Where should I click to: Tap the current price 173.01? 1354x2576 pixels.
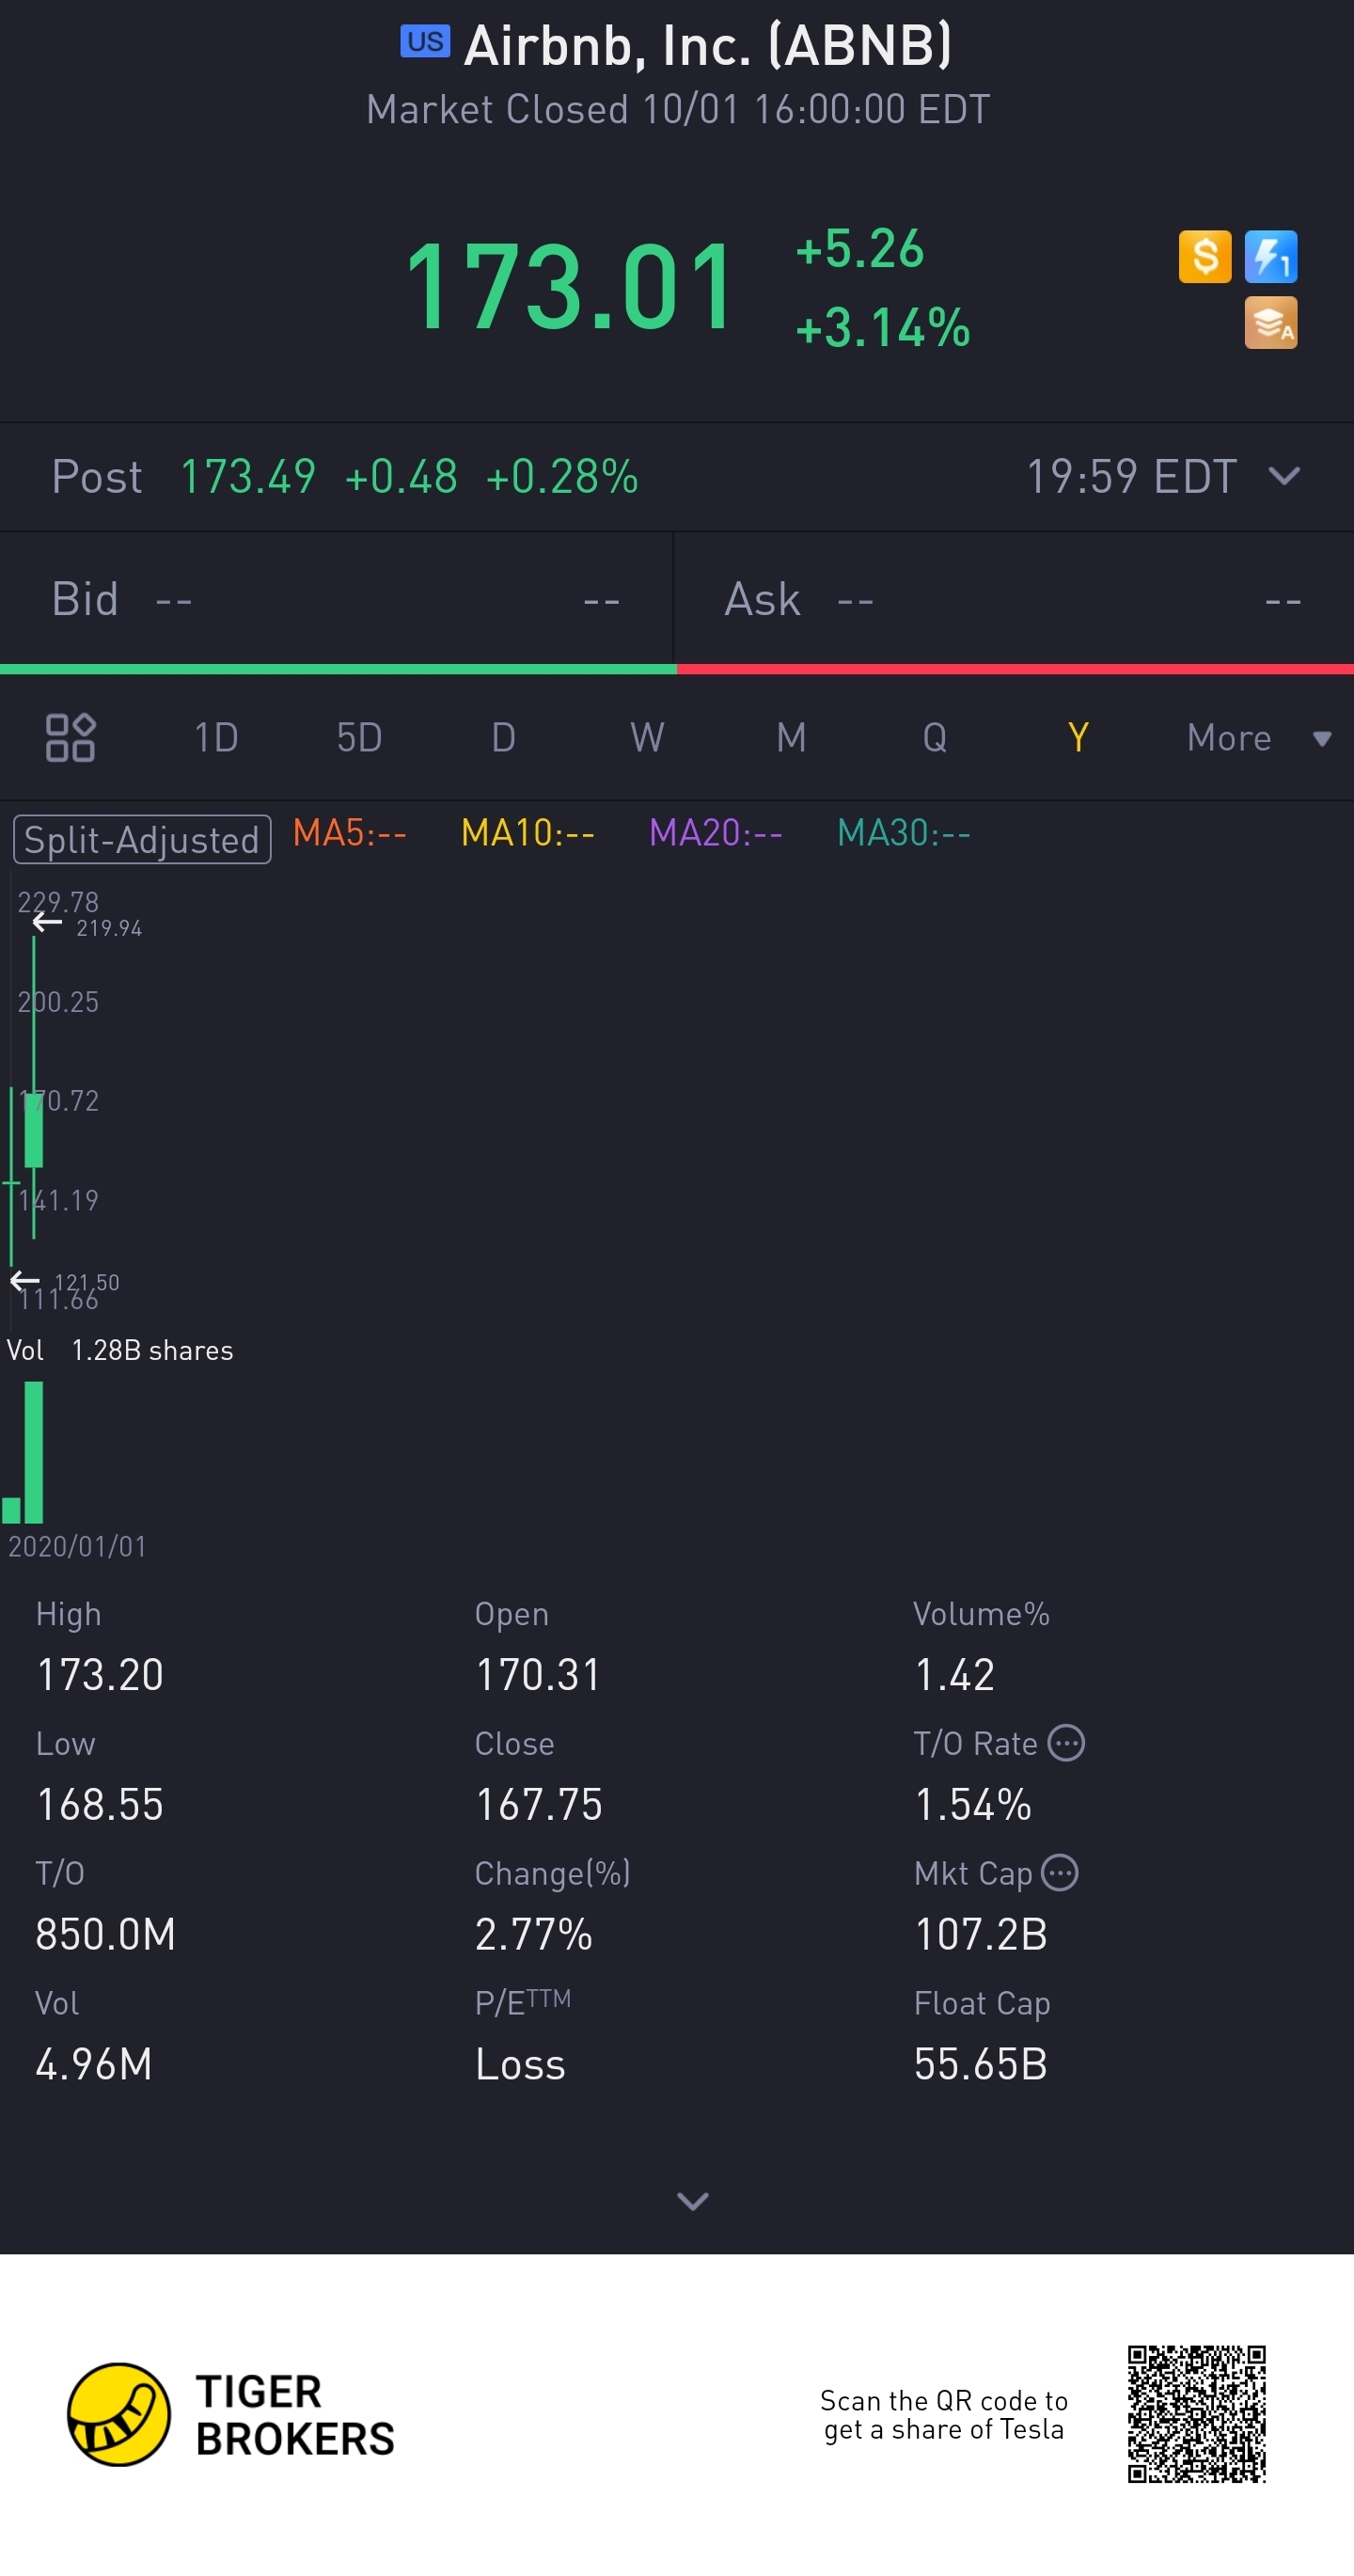click(571, 287)
